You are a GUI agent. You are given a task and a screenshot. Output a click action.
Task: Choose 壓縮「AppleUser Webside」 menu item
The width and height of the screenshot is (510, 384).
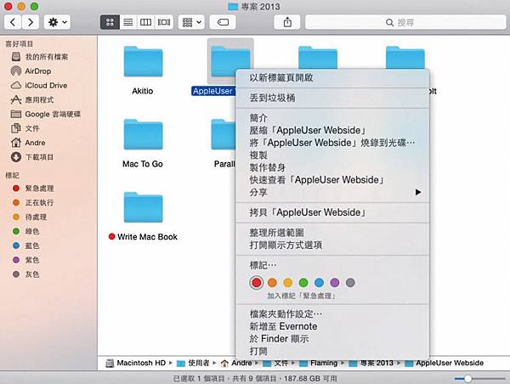click(332, 130)
